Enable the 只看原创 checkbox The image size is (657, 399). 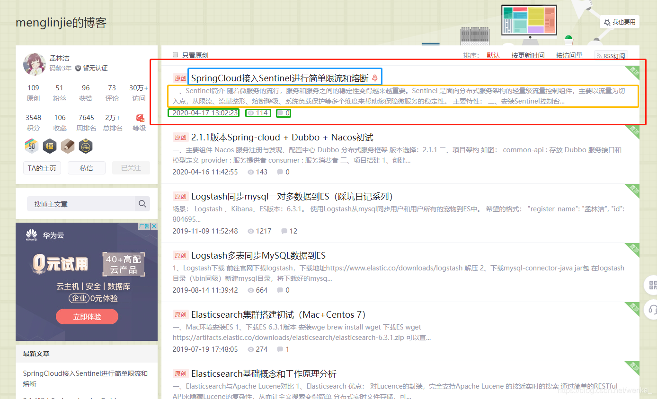click(176, 55)
